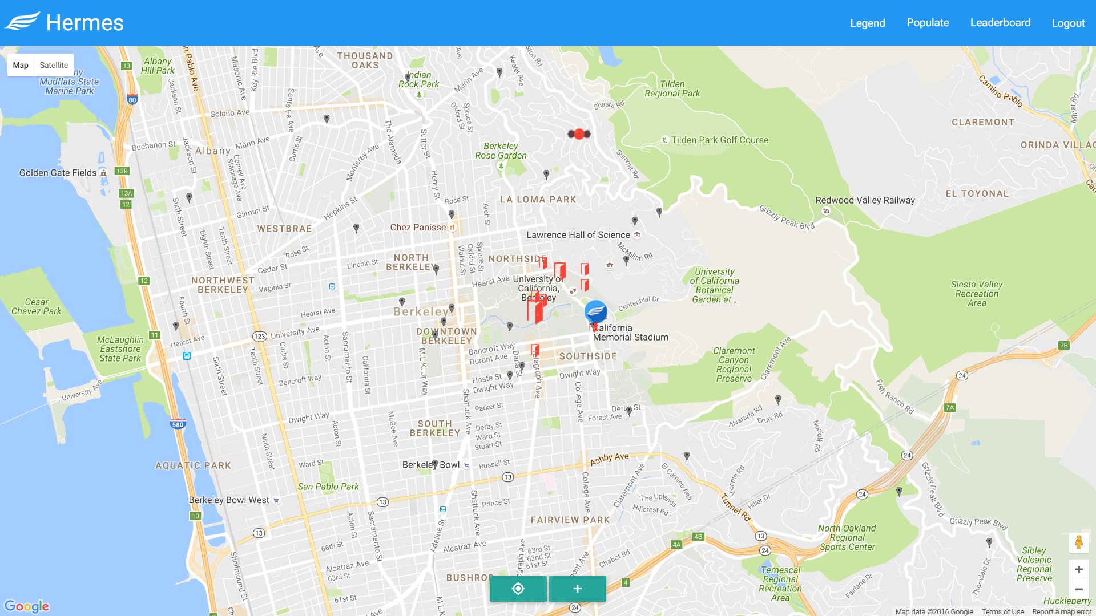Click Report a map error link

coord(1061,611)
